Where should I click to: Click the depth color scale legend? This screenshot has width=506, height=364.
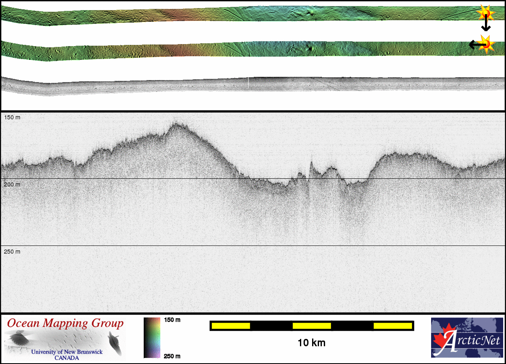pyautogui.click(x=152, y=338)
